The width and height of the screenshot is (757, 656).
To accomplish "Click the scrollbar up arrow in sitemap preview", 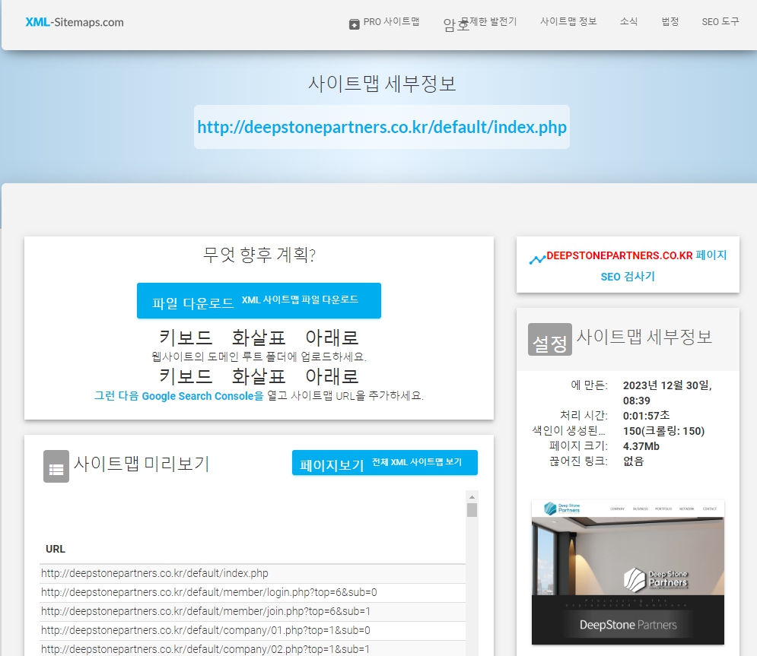I will pos(472,497).
